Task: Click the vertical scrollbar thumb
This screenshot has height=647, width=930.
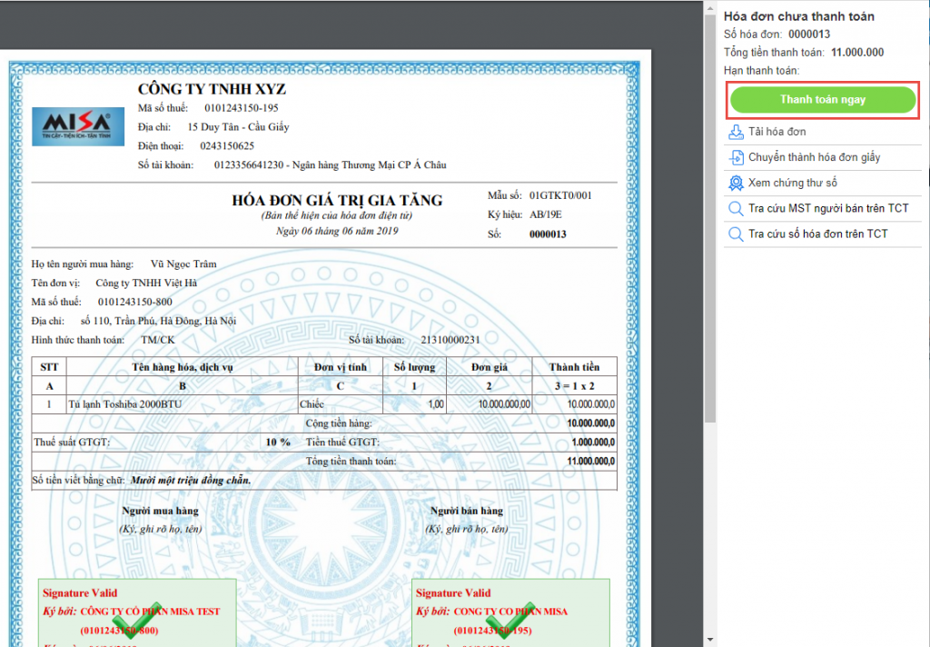Action: tap(709, 216)
